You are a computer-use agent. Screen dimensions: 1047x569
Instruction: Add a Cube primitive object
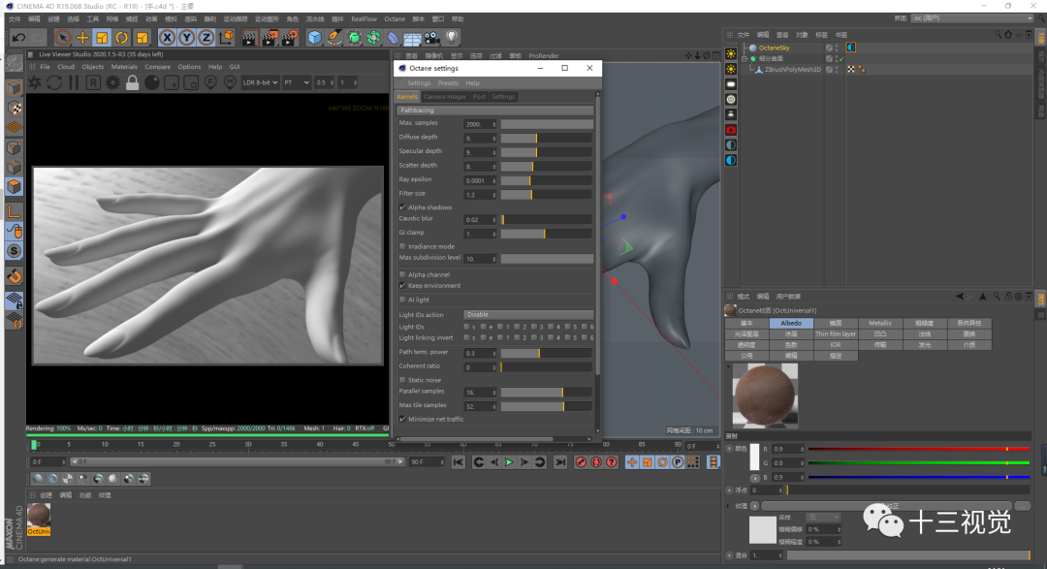tap(314, 38)
